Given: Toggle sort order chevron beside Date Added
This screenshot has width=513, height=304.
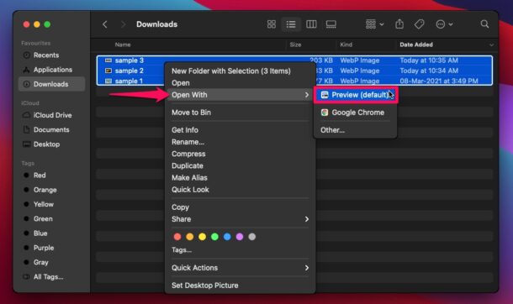Looking at the screenshot, I should pyautogui.click(x=491, y=45).
